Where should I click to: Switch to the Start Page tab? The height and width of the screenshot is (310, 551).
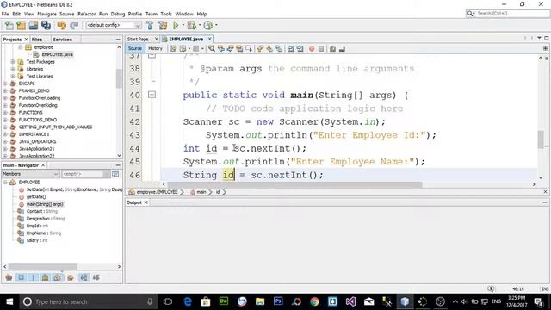138,39
